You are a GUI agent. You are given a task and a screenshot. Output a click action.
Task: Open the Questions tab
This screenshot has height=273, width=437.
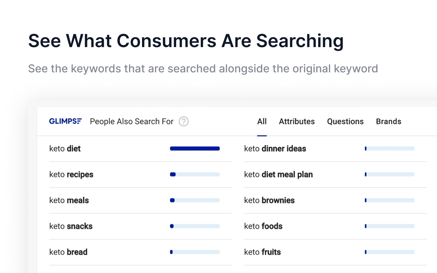[345, 121]
